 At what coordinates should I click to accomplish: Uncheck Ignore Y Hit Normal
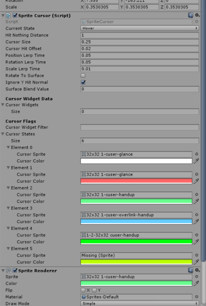(x=83, y=82)
